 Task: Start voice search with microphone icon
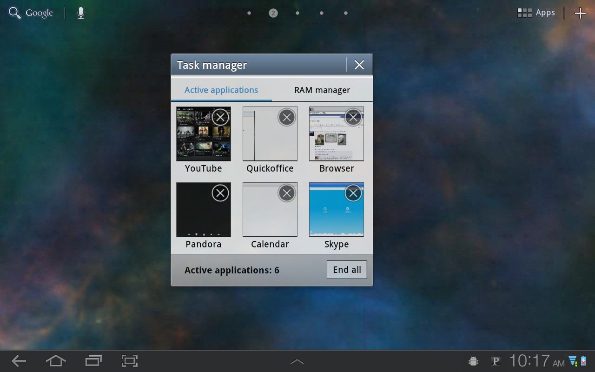pos(81,13)
